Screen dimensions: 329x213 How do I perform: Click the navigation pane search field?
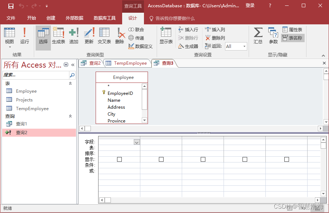pyautogui.click(x=36, y=75)
